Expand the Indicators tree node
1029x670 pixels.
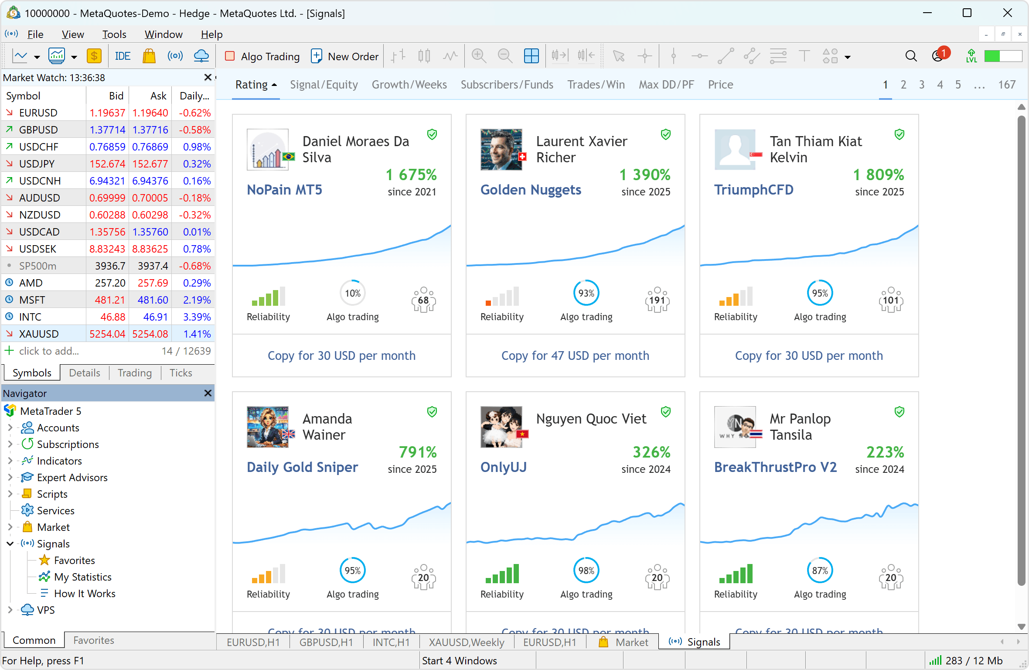tap(10, 461)
